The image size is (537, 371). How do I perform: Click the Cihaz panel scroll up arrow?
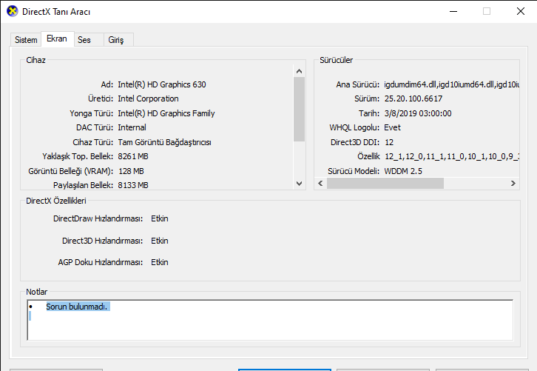coord(299,71)
